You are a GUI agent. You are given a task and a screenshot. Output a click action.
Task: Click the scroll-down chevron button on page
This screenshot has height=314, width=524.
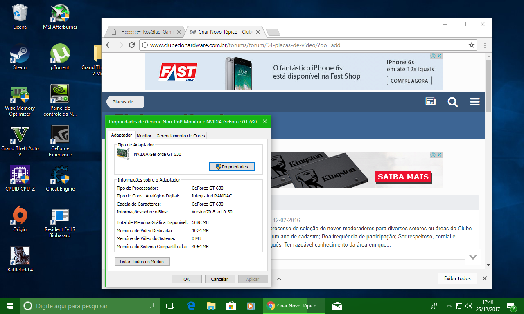[473, 257]
